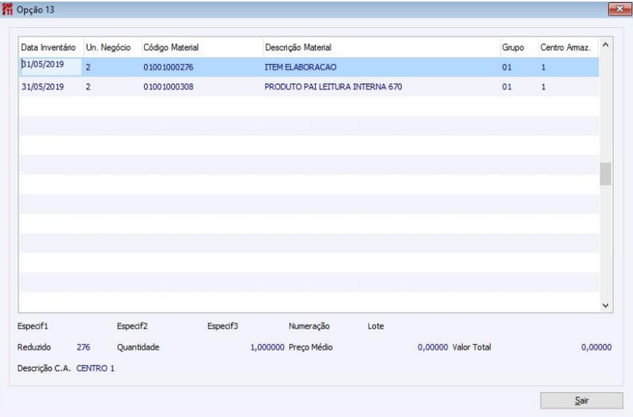Click the Especif1 label
This screenshot has height=417, width=633.
point(32,326)
